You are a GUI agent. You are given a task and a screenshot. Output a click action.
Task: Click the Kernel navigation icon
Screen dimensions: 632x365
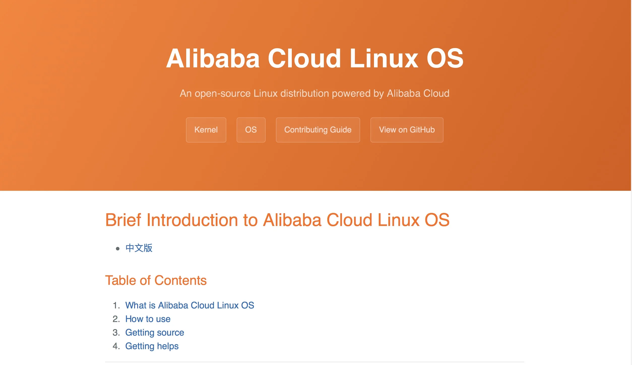coord(206,129)
